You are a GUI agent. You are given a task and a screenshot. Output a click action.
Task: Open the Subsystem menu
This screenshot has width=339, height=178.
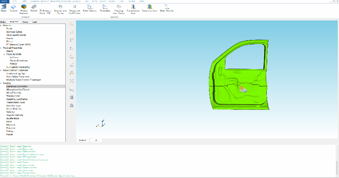[66, 1]
